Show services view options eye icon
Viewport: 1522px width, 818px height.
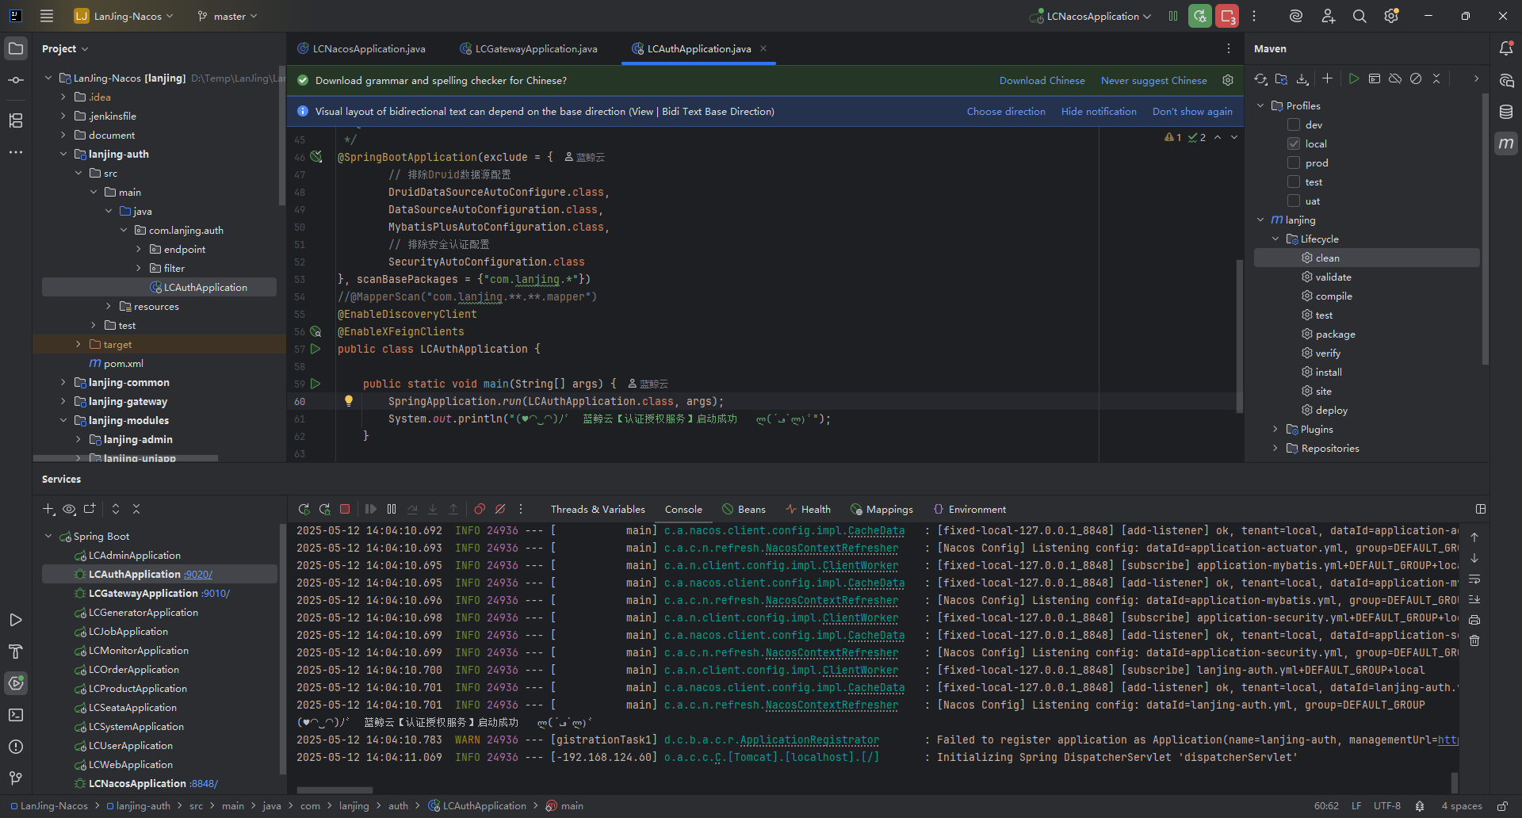coord(69,509)
